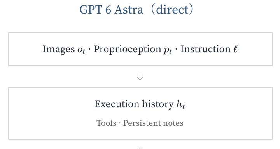Click the h_t math symbol
The image size is (280, 149).
point(181,104)
